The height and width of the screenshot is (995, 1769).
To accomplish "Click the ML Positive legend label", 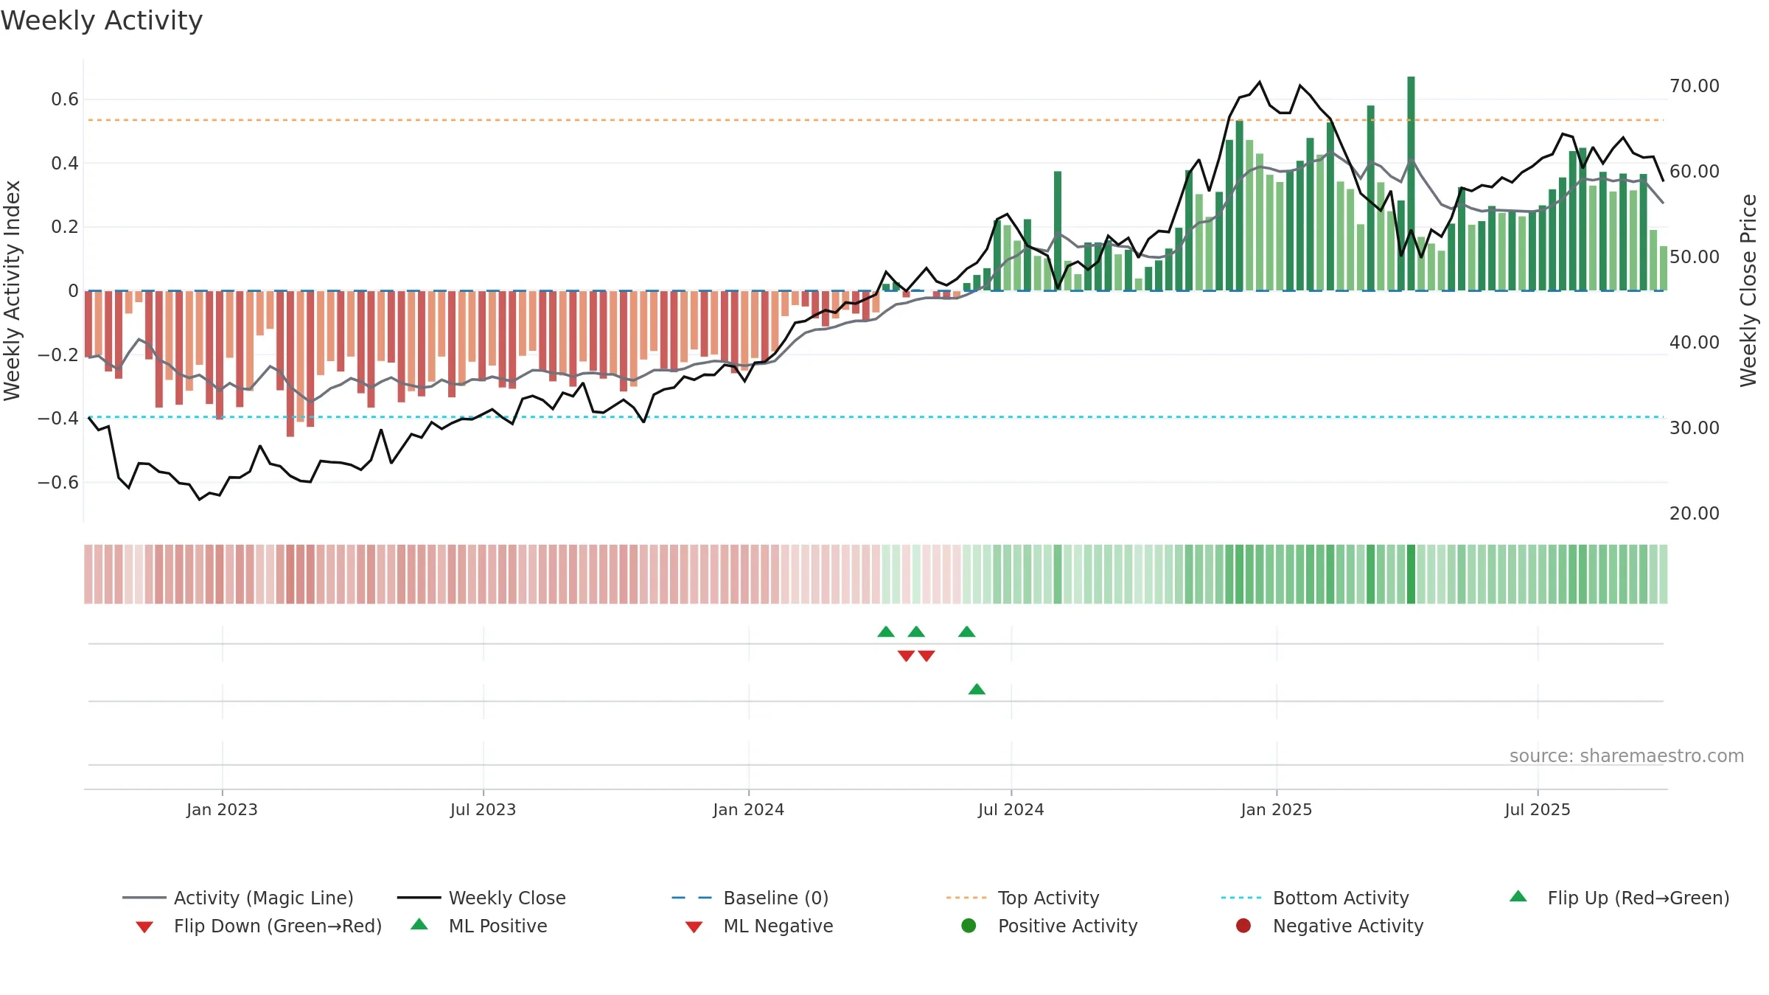I will click(x=498, y=926).
